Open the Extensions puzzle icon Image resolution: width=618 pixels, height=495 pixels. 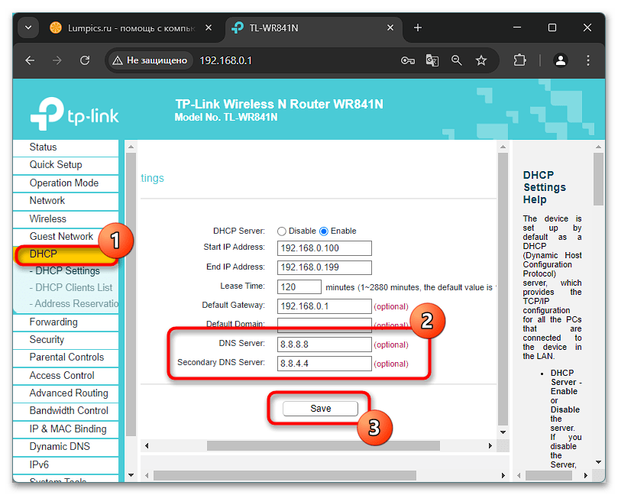520,60
